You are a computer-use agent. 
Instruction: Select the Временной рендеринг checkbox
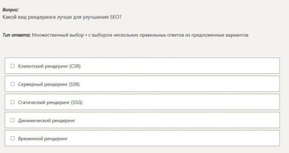point(12,138)
